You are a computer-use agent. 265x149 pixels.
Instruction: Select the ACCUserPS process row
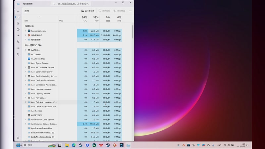[x=72, y=54]
